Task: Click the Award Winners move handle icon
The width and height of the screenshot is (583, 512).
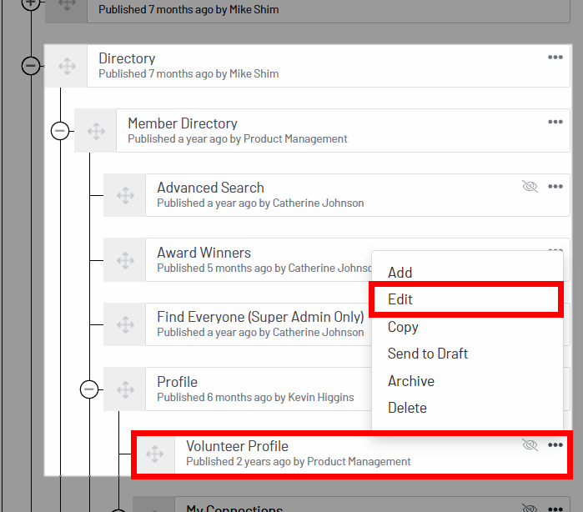Action: pyautogui.click(x=125, y=260)
